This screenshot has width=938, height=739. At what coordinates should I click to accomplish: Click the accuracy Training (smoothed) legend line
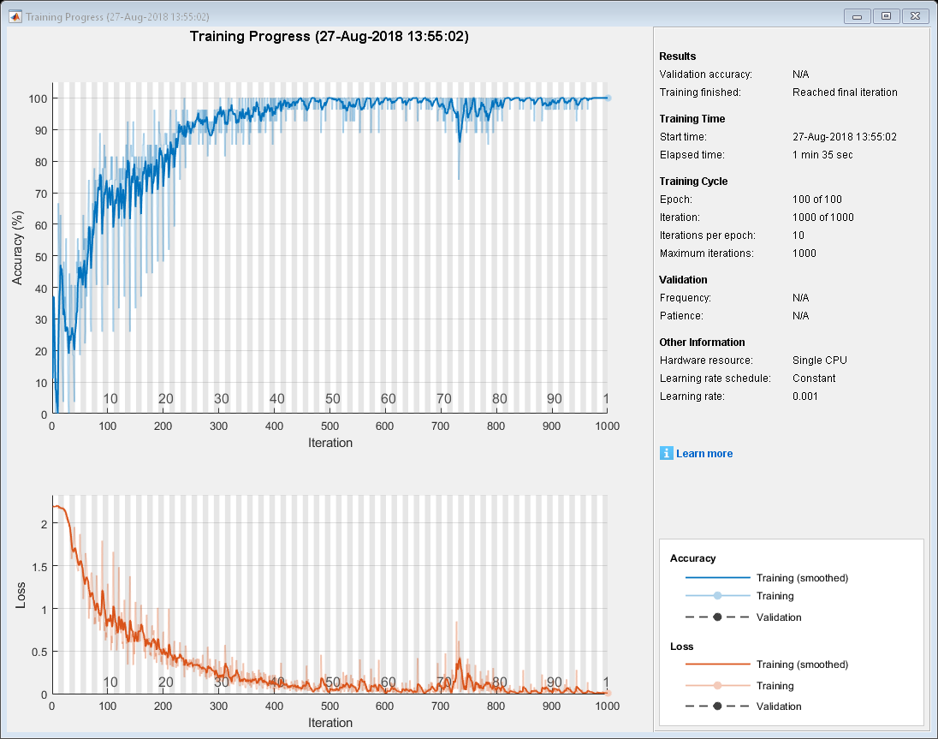coord(717,577)
